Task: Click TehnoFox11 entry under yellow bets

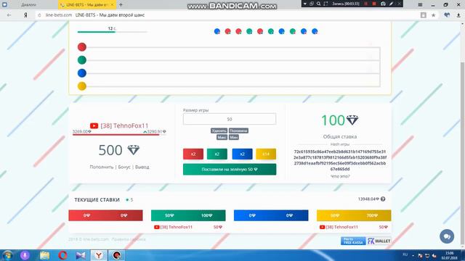Action: 354,227
